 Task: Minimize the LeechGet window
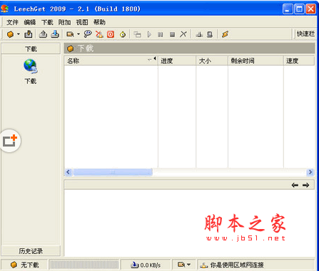point(288,9)
